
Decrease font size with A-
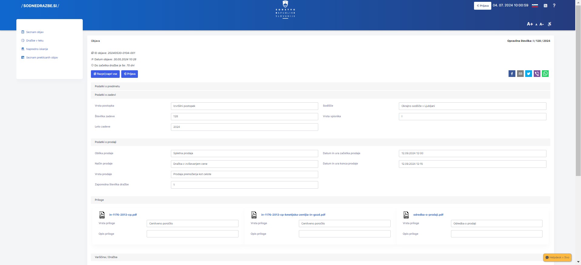[x=541, y=24]
